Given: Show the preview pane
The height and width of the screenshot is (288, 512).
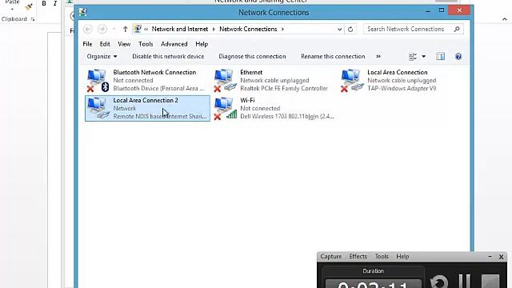Looking at the screenshot, I should pyautogui.click(x=440, y=57).
